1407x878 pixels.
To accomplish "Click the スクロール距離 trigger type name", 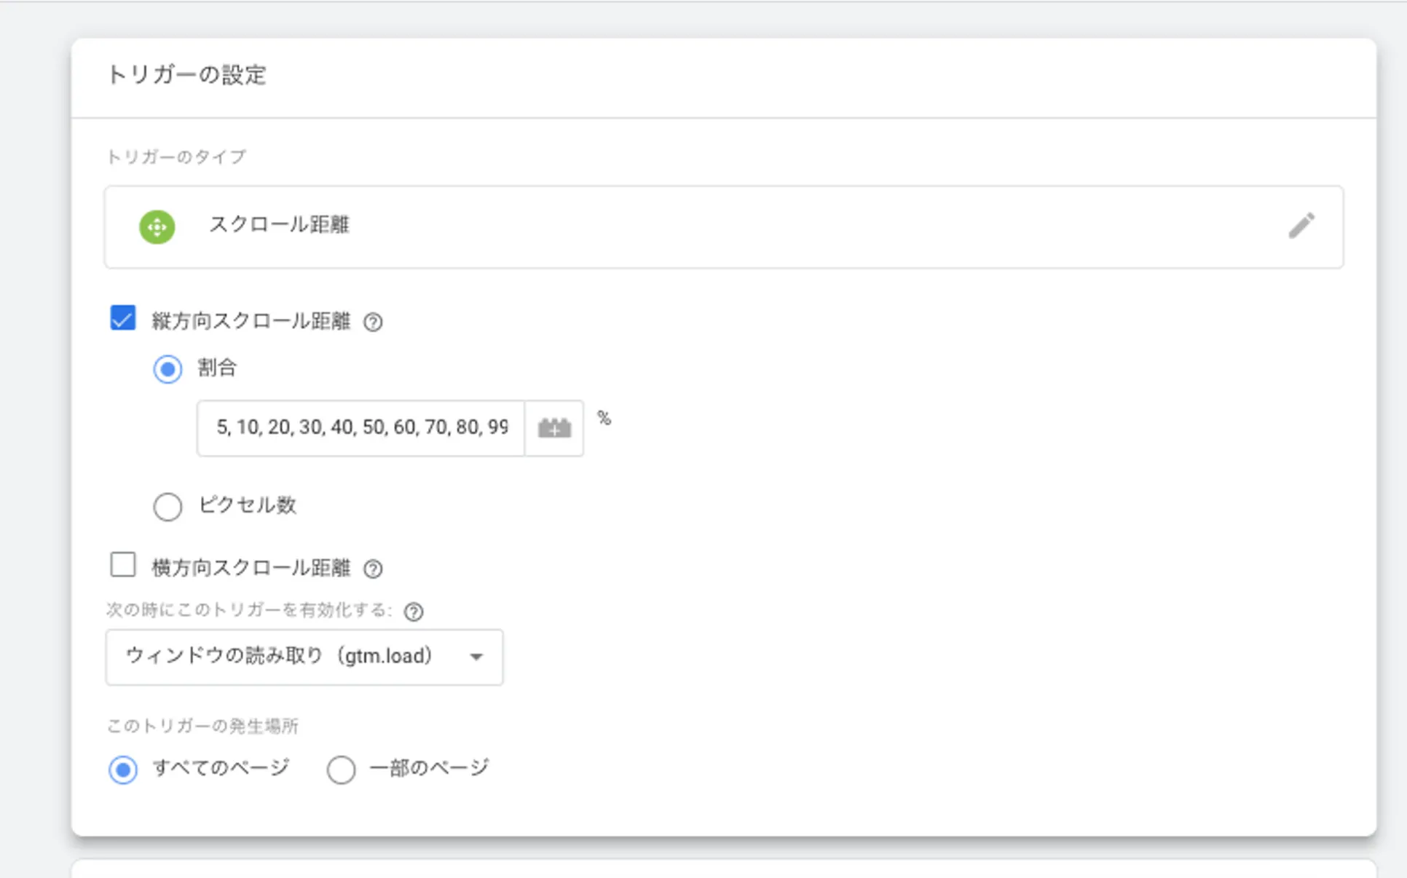I will (x=280, y=225).
